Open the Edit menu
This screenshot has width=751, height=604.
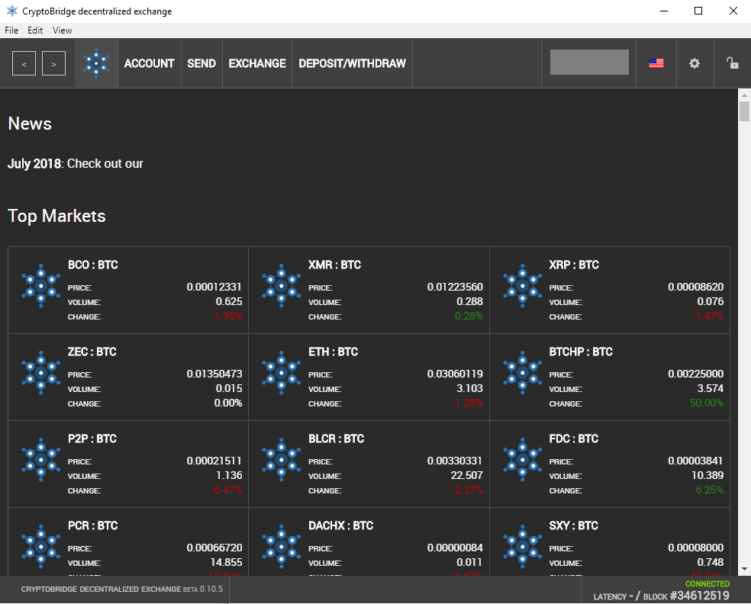[x=35, y=31]
